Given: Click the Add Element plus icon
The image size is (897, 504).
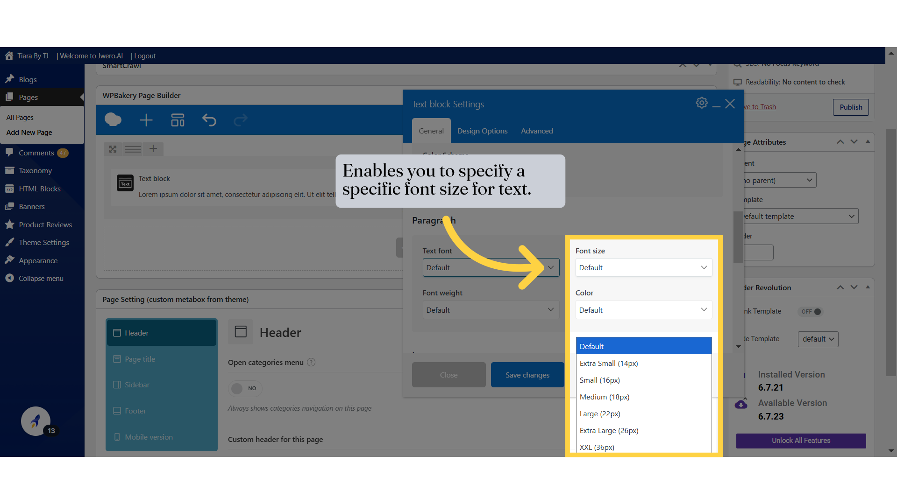Looking at the screenshot, I should click(x=146, y=120).
